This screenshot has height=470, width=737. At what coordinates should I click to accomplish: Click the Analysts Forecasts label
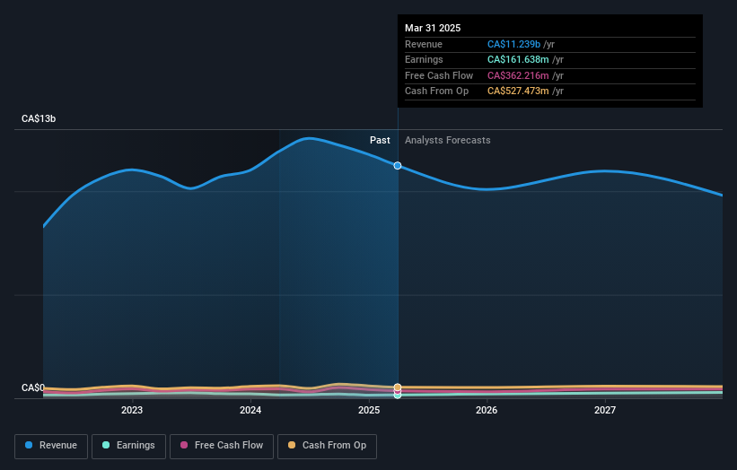[x=447, y=140]
